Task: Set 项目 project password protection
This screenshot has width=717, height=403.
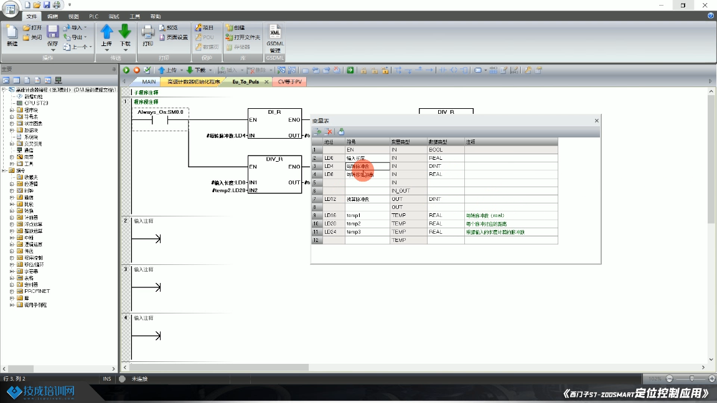Action: pyautogui.click(x=204, y=28)
